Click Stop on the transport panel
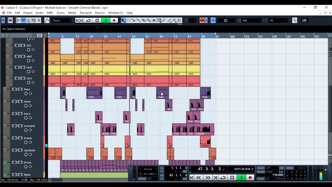This screenshot has height=187, width=332. (x=232, y=177)
